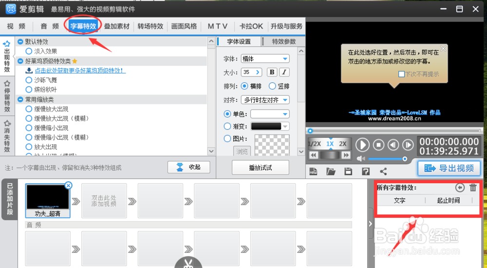Open the MTV tab
The width and height of the screenshot is (487, 268).
coord(217,26)
